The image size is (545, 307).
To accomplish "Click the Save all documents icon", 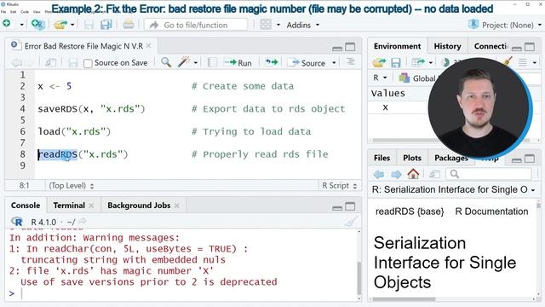I will [106, 25].
